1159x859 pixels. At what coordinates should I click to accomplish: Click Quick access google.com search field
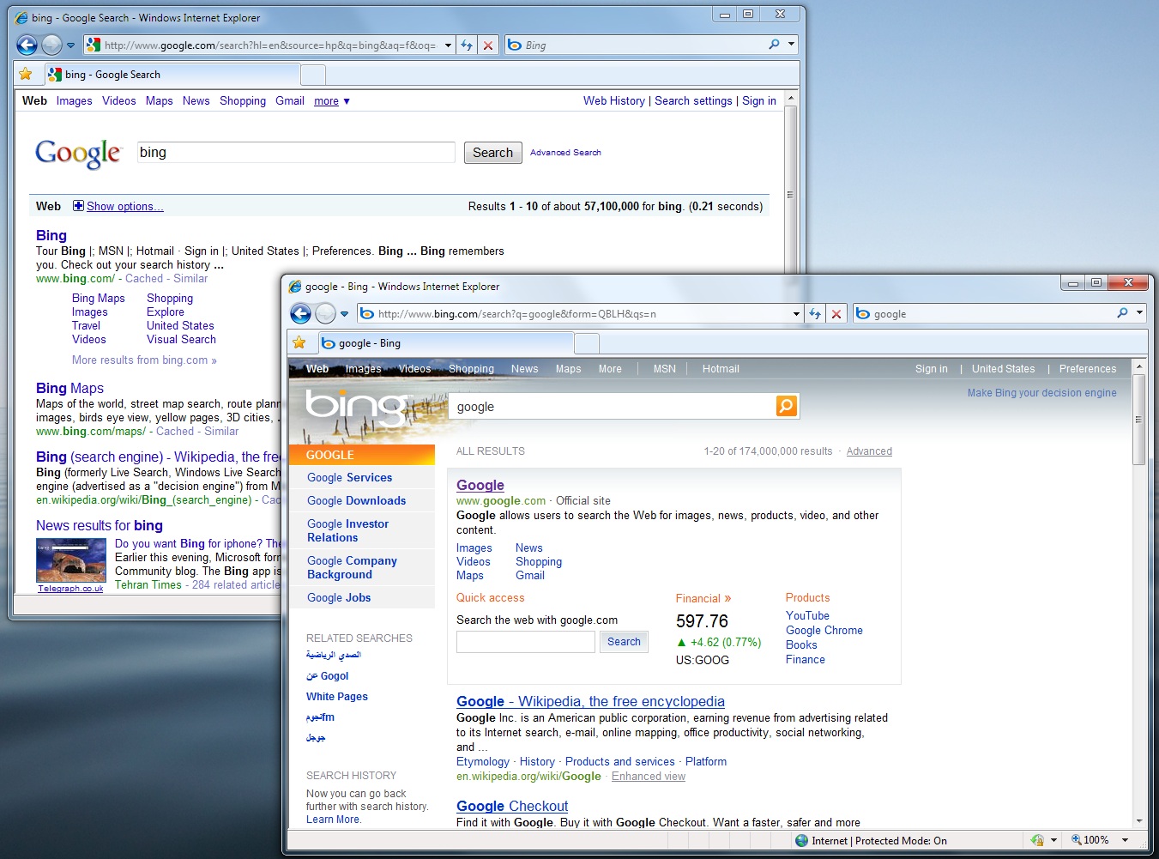tap(526, 642)
